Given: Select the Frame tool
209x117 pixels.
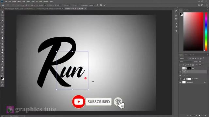Looking at the screenshot, I should click(x=2, y=27).
